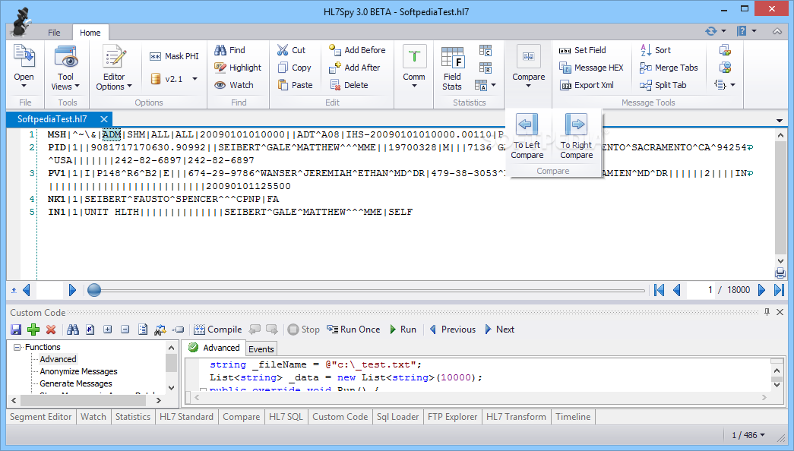Click Split Tab in Message Tools
This screenshot has height=451, width=794.
click(663, 85)
